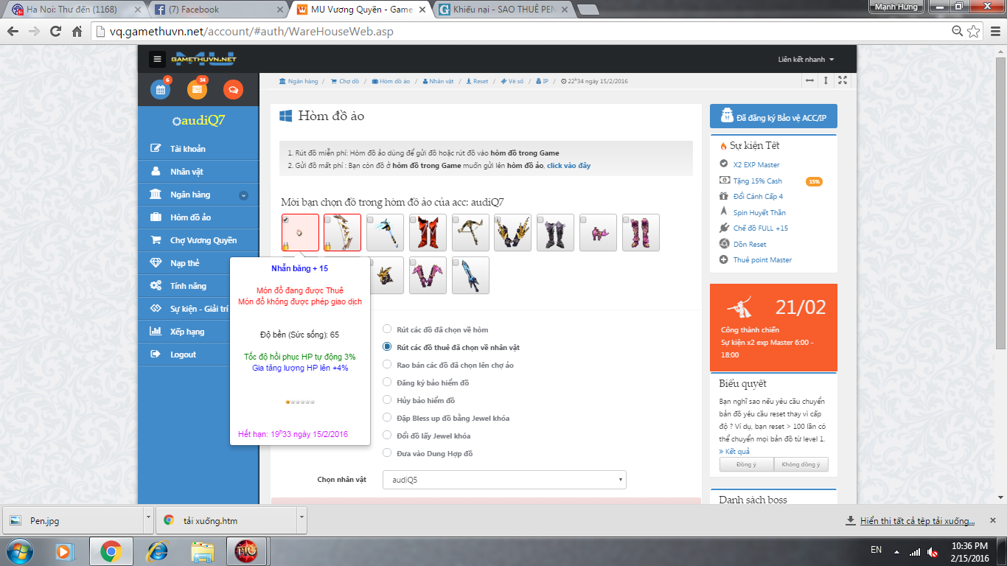Follow the 'click vào đây' link

[568, 166]
